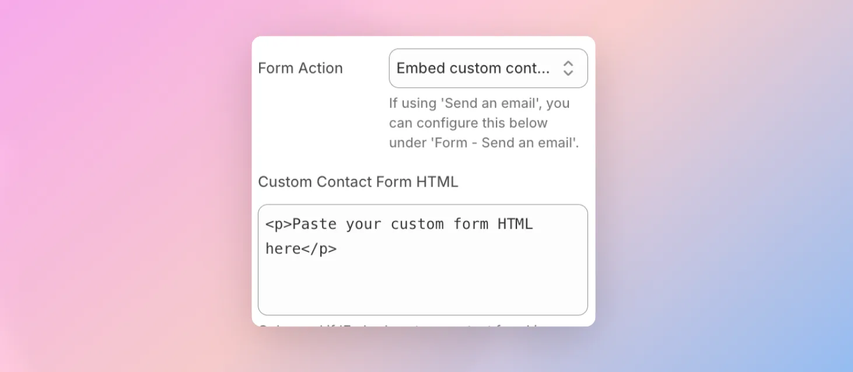Click the opening <p> tag in textarea
The width and height of the screenshot is (853, 372).
pyautogui.click(x=278, y=224)
